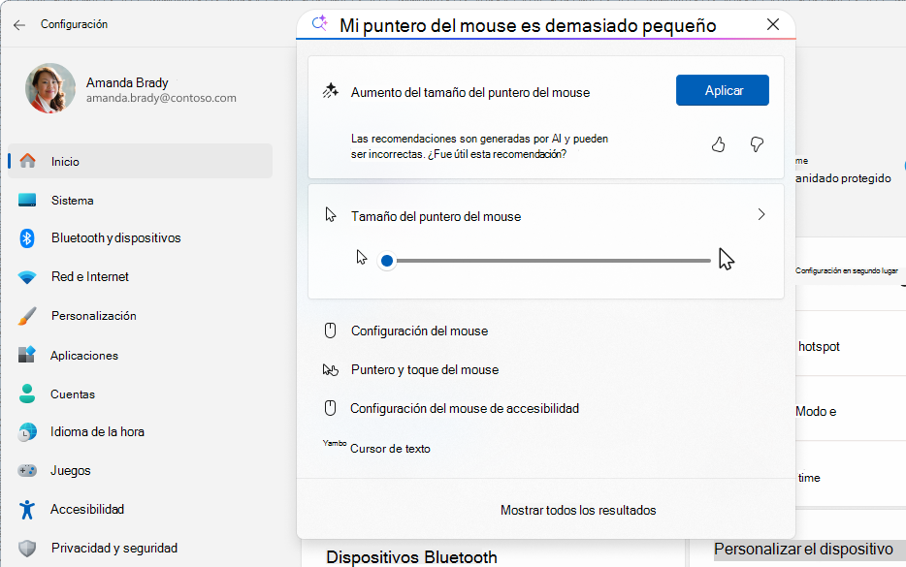This screenshot has width=906, height=567.
Task: Click the mouse pointer size slider handle
Action: [x=386, y=260]
